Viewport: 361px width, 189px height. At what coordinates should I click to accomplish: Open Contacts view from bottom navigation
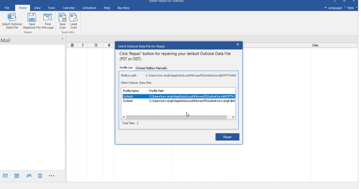pyautogui.click(x=29, y=176)
